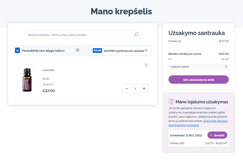
Task: Toggle the Panaudokite savo atlygio taškus switch
Action: pos(69,50)
